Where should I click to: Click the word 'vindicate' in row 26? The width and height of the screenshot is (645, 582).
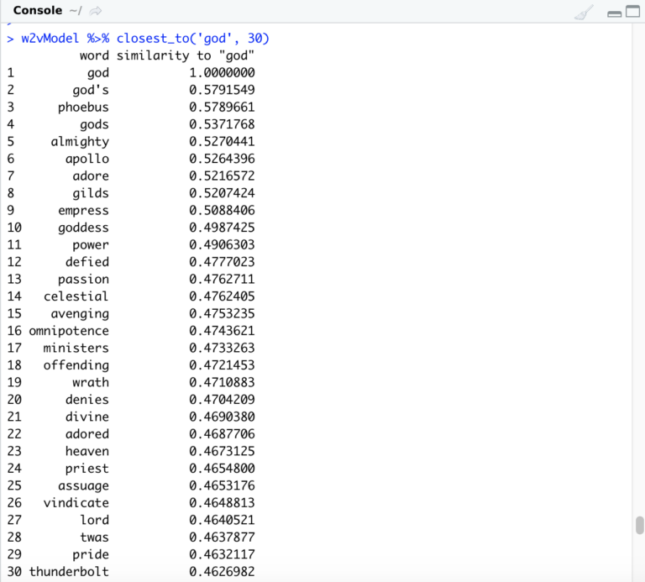[76, 503]
